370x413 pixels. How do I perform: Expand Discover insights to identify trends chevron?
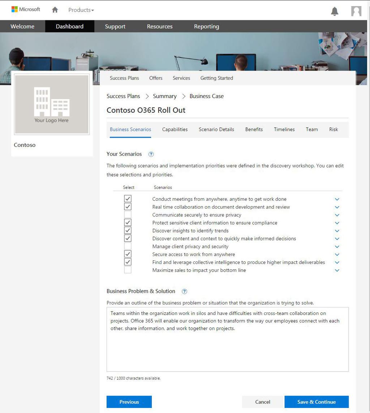coord(337,231)
